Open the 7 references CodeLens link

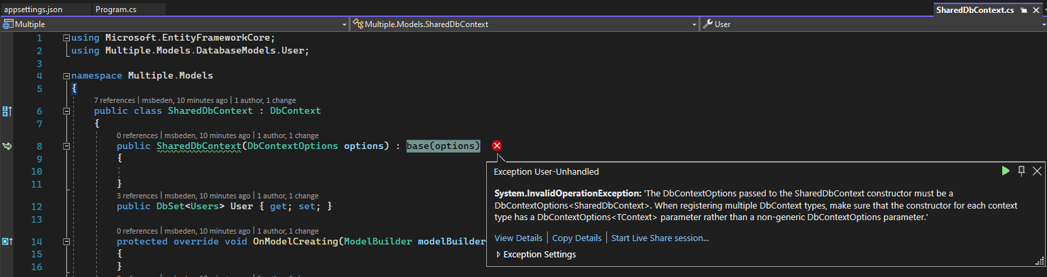115,100
